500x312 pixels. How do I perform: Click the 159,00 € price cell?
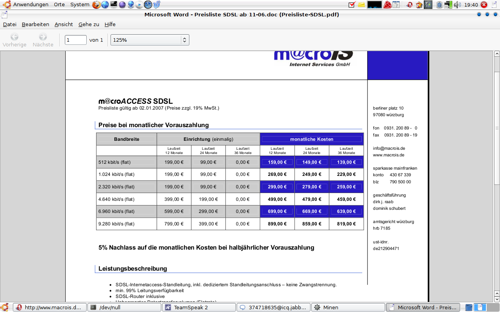pos(277,162)
